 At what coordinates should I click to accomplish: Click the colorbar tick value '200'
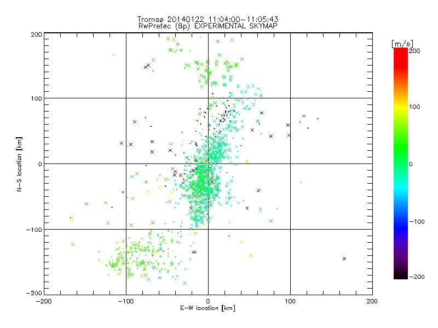[414, 51]
